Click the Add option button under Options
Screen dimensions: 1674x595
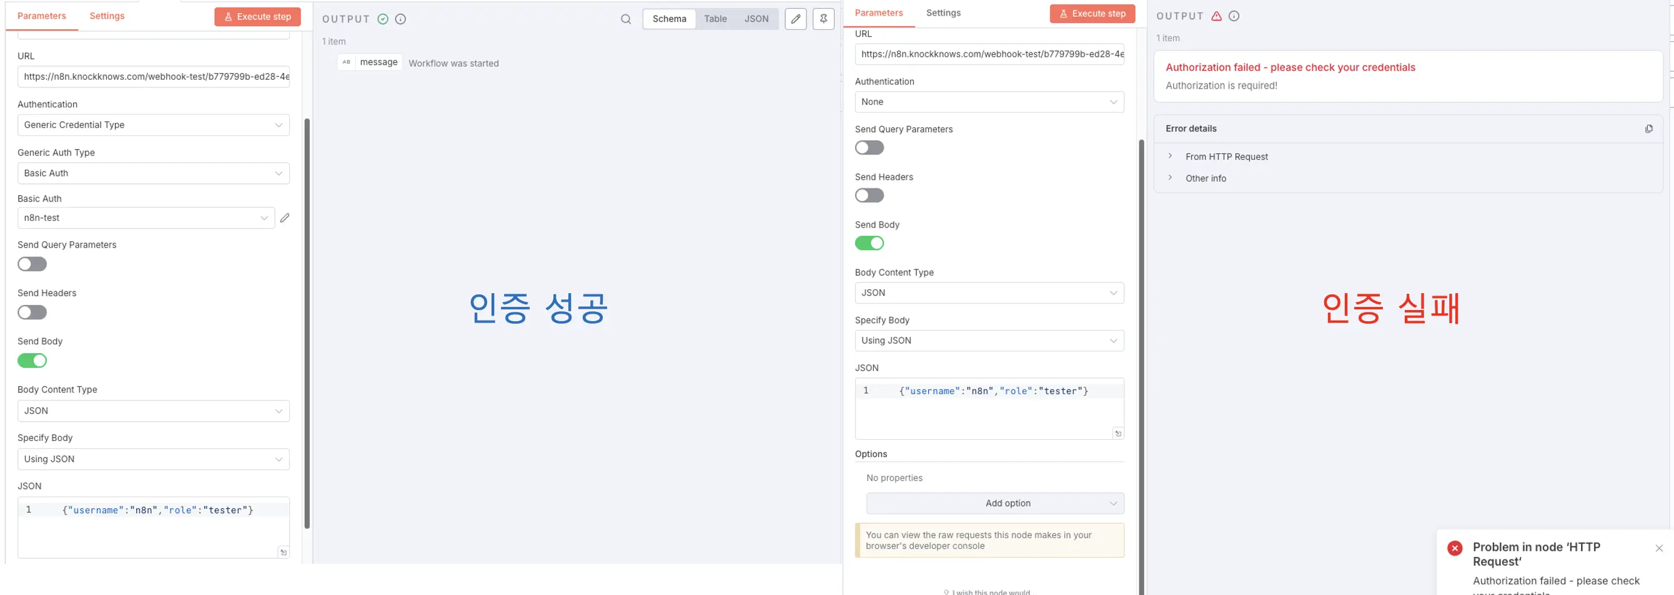click(x=994, y=503)
